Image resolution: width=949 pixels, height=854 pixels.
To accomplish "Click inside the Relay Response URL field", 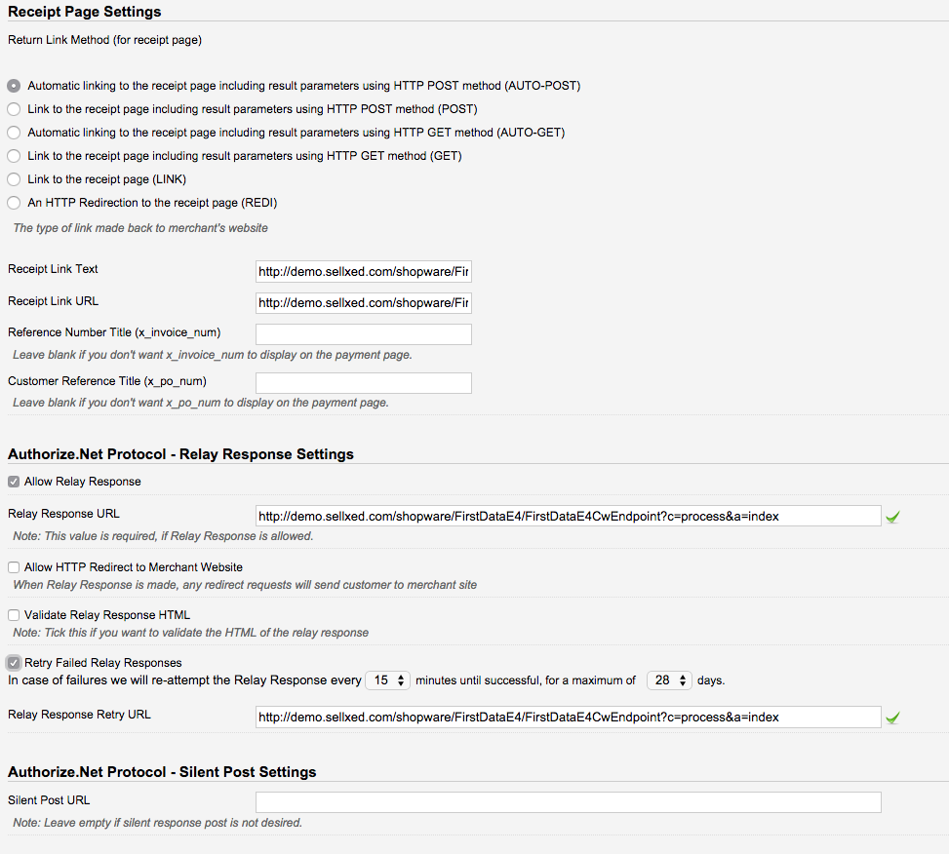I will pyautogui.click(x=569, y=516).
